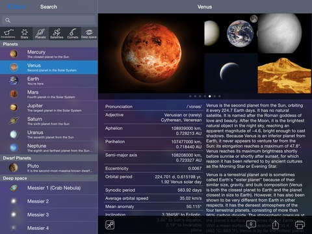The width and height of the screenshot is (312, 234).
Task: Select Messier 3 in Deep space
Action: coord(49,214)
